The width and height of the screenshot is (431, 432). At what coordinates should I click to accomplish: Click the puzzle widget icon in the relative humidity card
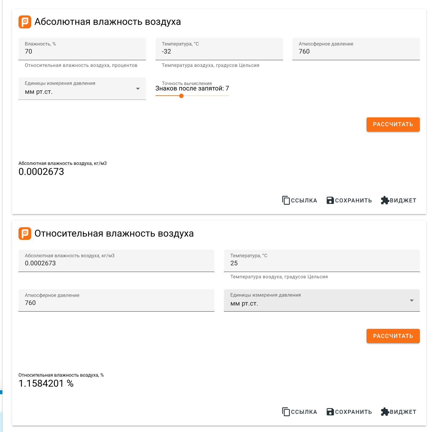click(x=385, y=412)
